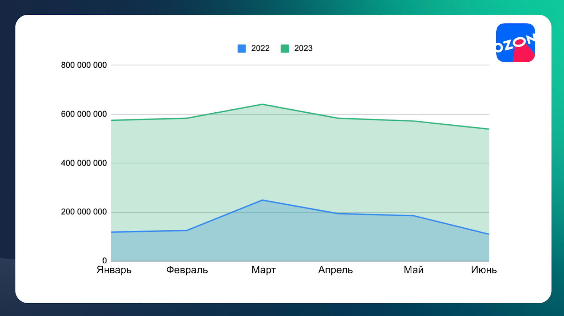The width and height of the screenshot is (564, 316).
Task: Click the 600 000 000 axis label
Action: [84, 114]
